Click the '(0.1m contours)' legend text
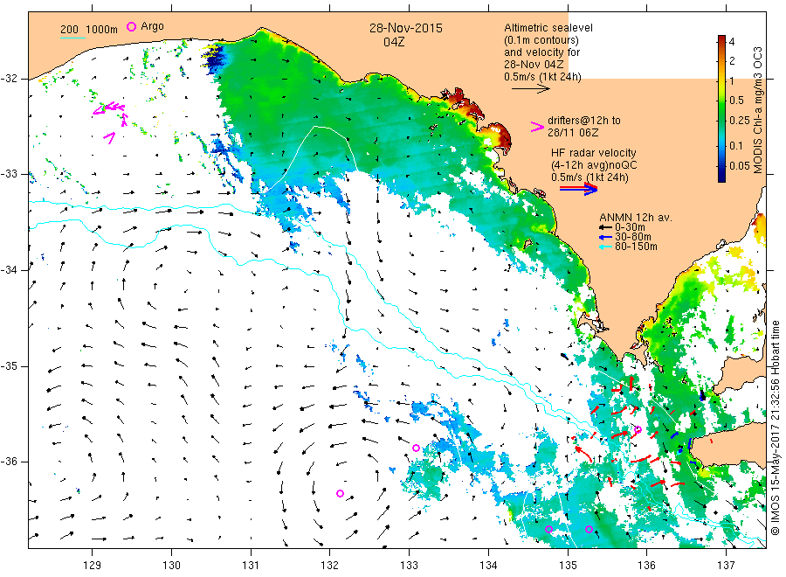 tap(541, 40)
